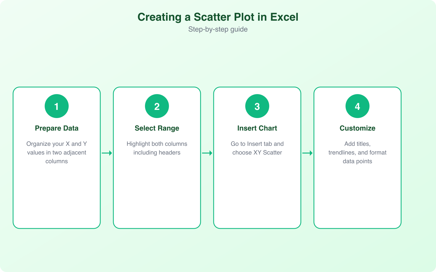Click the arrow between Prepare Data and Select Range
The width and height of the screenshot is (436, 272).
(x=107, y=153)
